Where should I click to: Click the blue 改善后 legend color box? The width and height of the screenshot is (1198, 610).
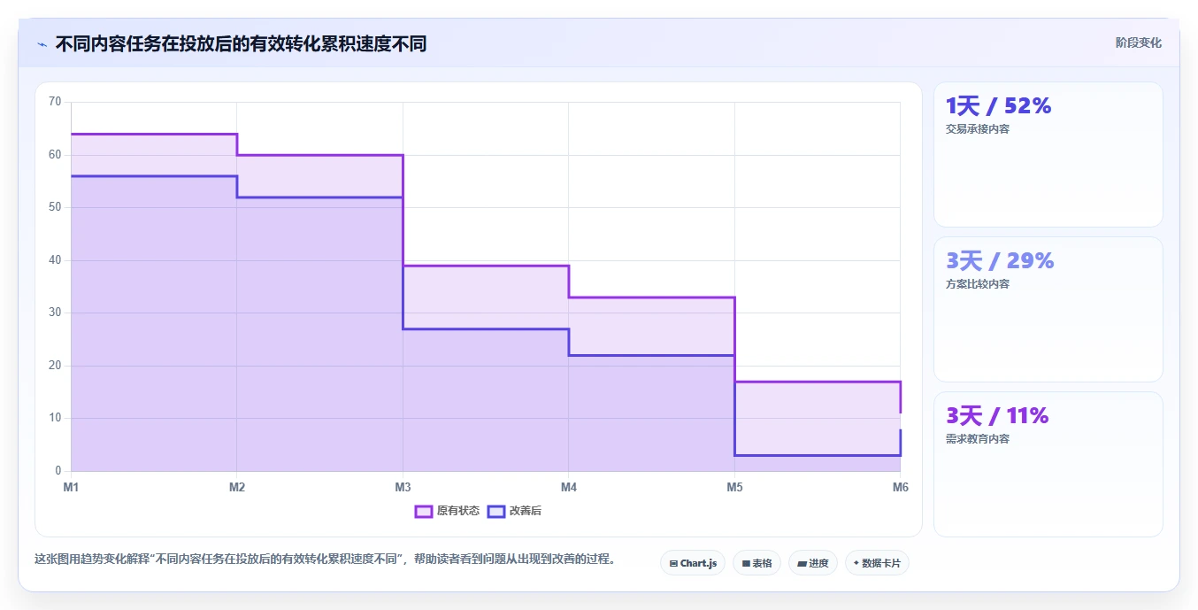click(x=496, y=511)
